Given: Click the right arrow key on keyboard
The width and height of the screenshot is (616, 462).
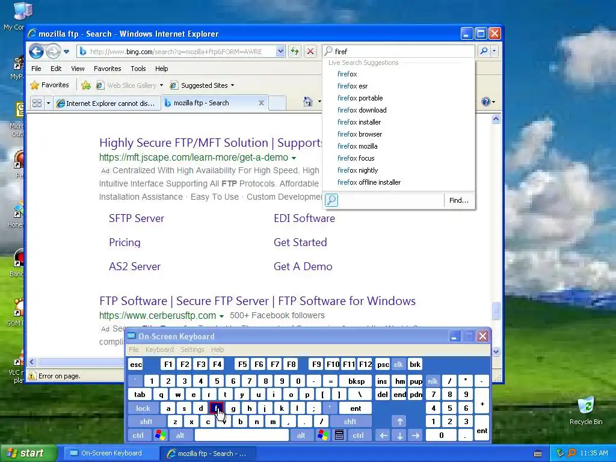Looking at the screenshot, I should pyautogui.click(x=416, y=436).
